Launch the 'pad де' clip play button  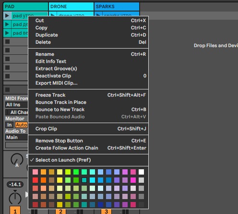[x=7, y=25]
